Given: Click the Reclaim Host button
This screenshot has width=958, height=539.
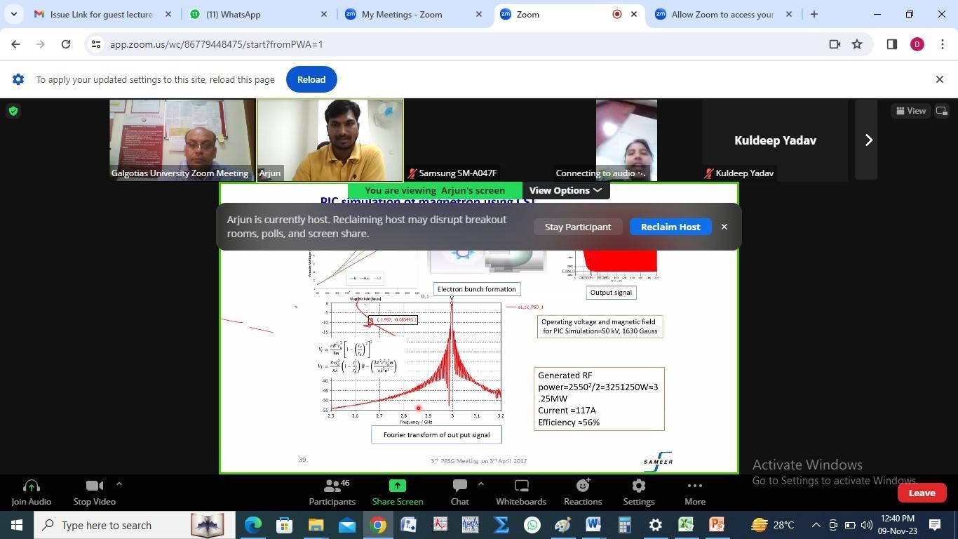Looking at the screenshot, I should (670, 227).
